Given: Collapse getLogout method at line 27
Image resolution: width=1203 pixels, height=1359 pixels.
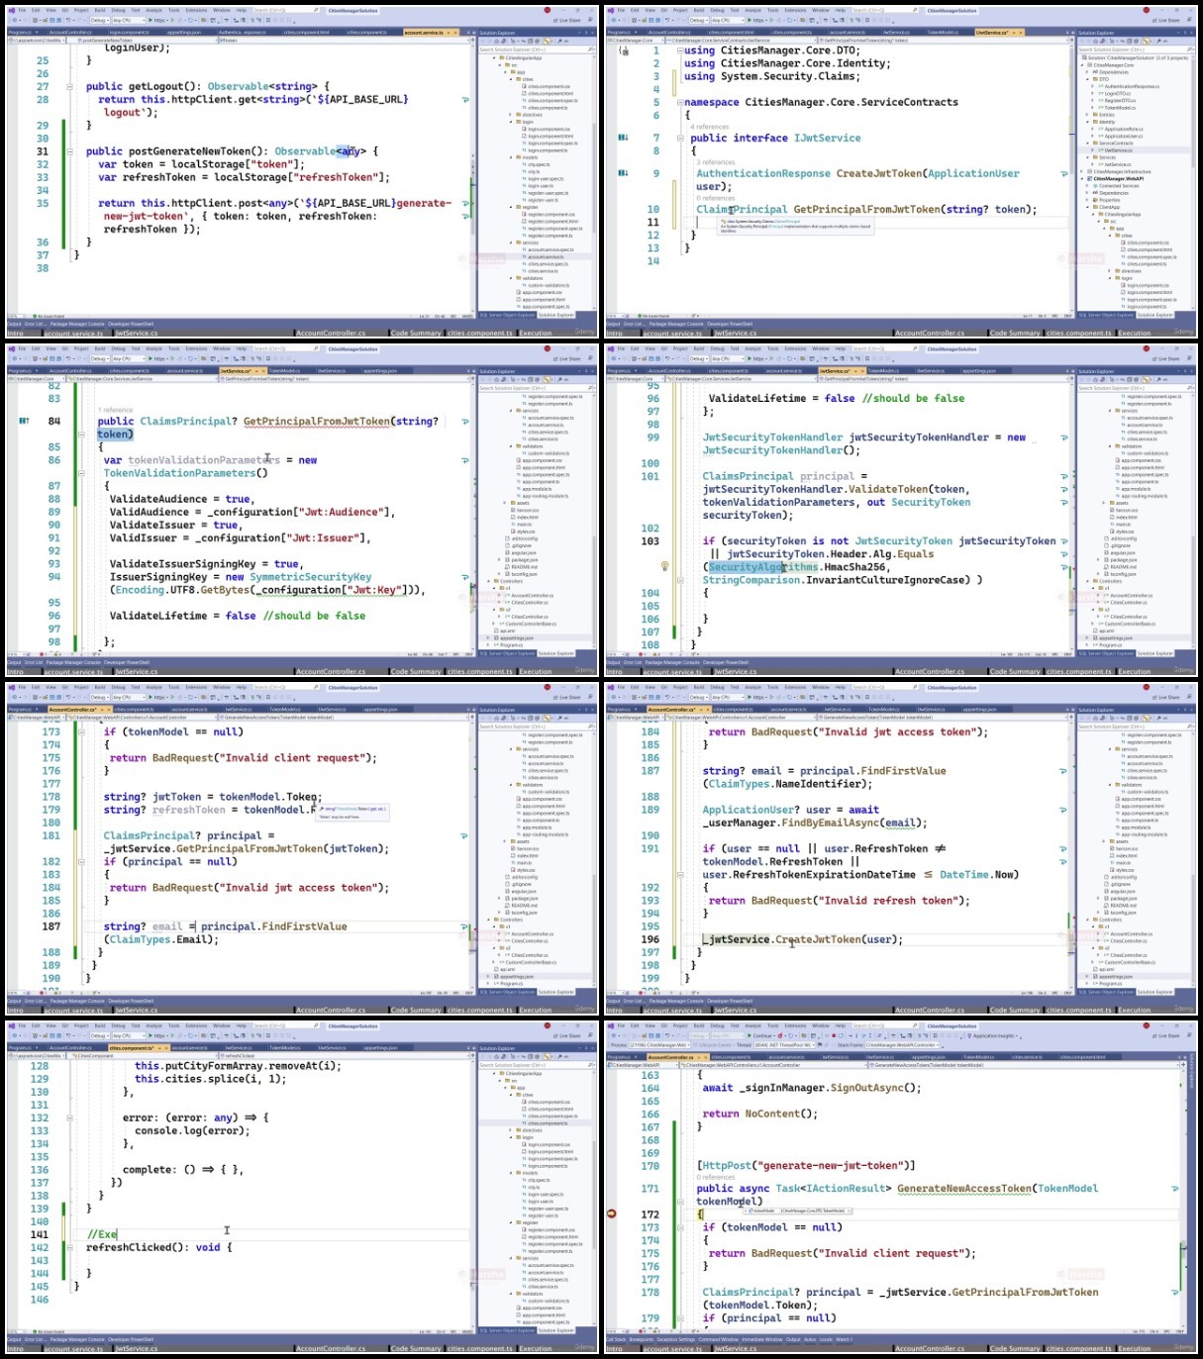Looking at the screenshot, I should [x=69, y=86].
